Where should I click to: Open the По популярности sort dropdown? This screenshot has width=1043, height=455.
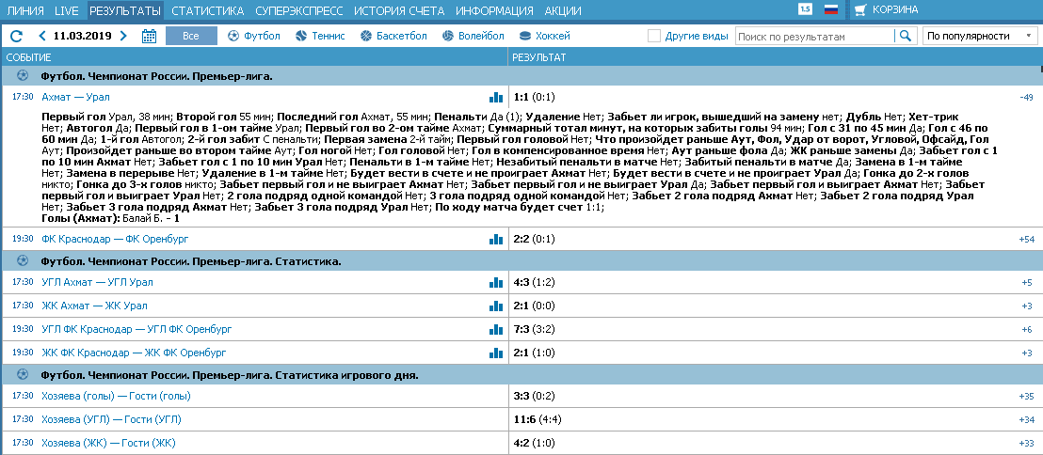tap(978, 36)
